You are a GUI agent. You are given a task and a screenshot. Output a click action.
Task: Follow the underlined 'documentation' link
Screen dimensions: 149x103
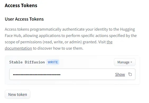point(18,48)
